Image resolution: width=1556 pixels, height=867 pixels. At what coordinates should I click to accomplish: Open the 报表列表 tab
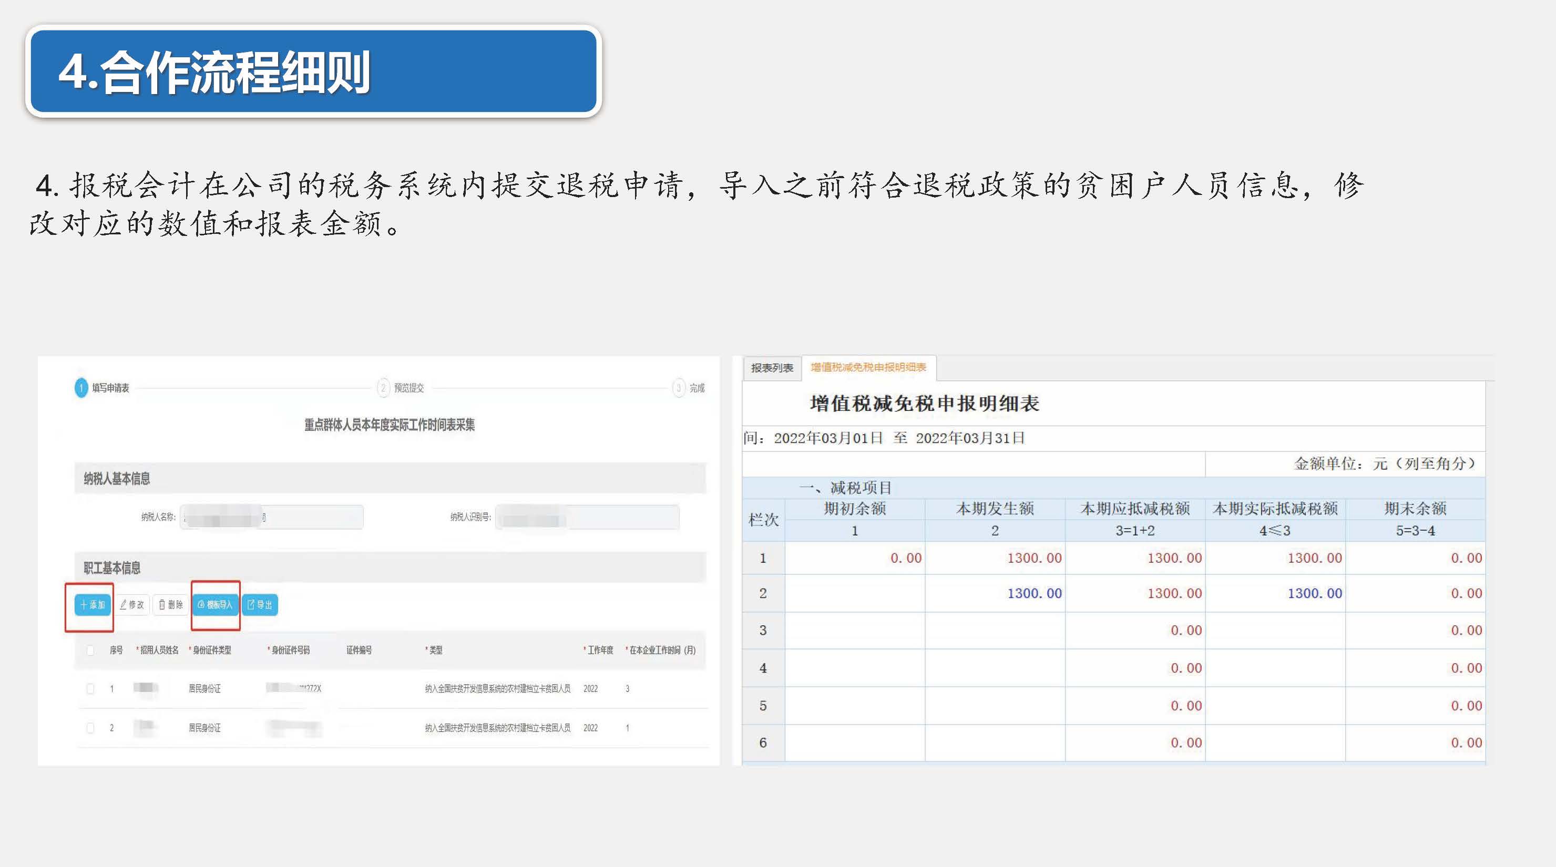click(772, 368)
